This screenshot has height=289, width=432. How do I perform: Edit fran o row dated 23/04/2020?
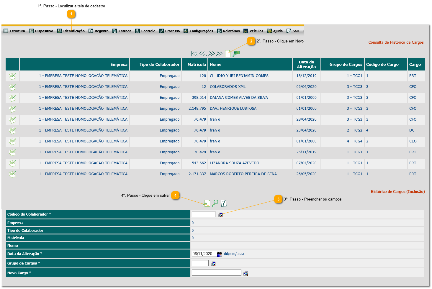click(x=12, y=131)
